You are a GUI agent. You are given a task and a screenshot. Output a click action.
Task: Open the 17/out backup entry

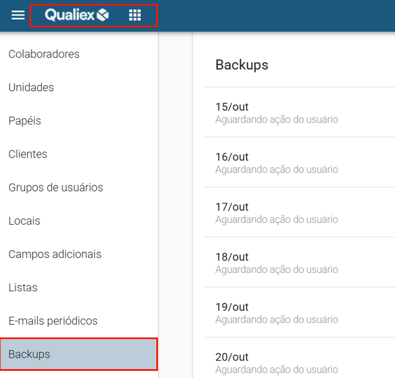297,212
